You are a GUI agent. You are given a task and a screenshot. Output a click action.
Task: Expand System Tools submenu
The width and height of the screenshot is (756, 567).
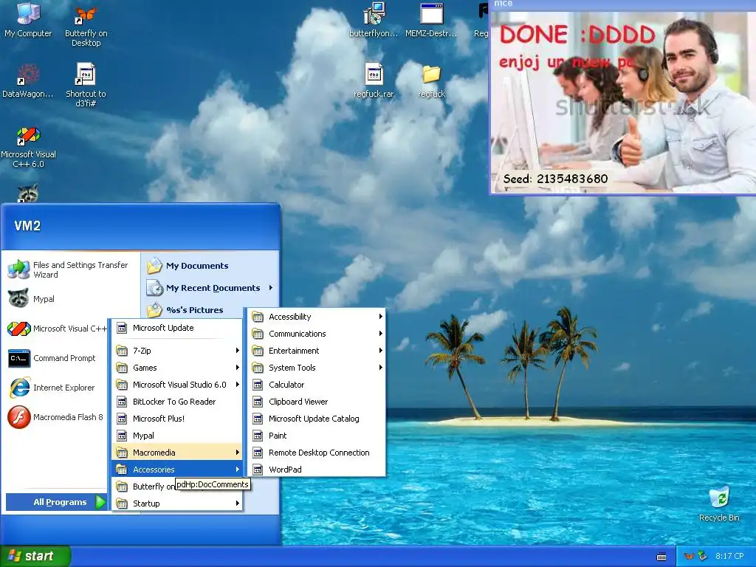click(315, 368)
